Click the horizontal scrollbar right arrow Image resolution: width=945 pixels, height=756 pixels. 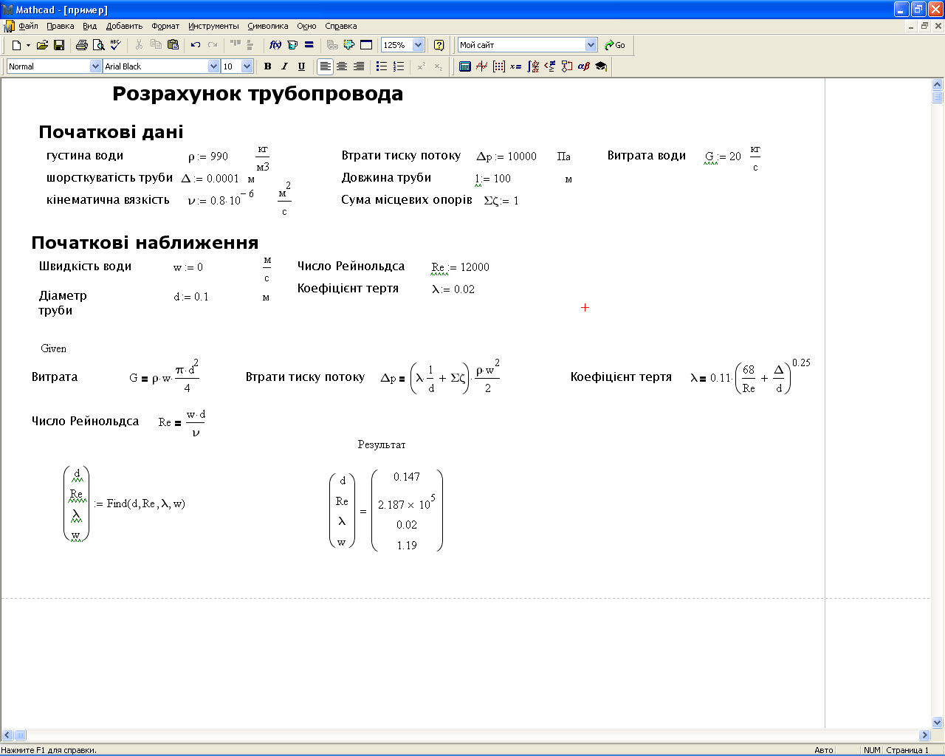924,735
